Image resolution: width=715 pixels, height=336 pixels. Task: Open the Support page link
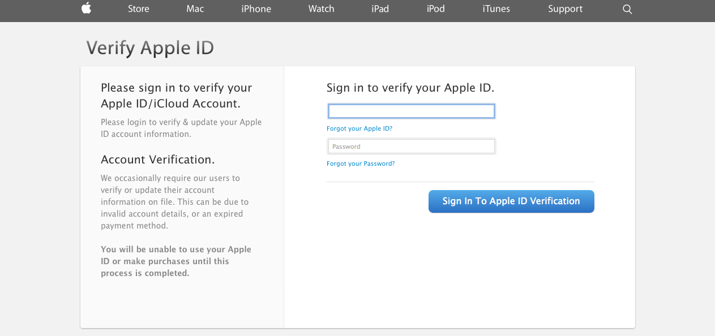(565, 9)
